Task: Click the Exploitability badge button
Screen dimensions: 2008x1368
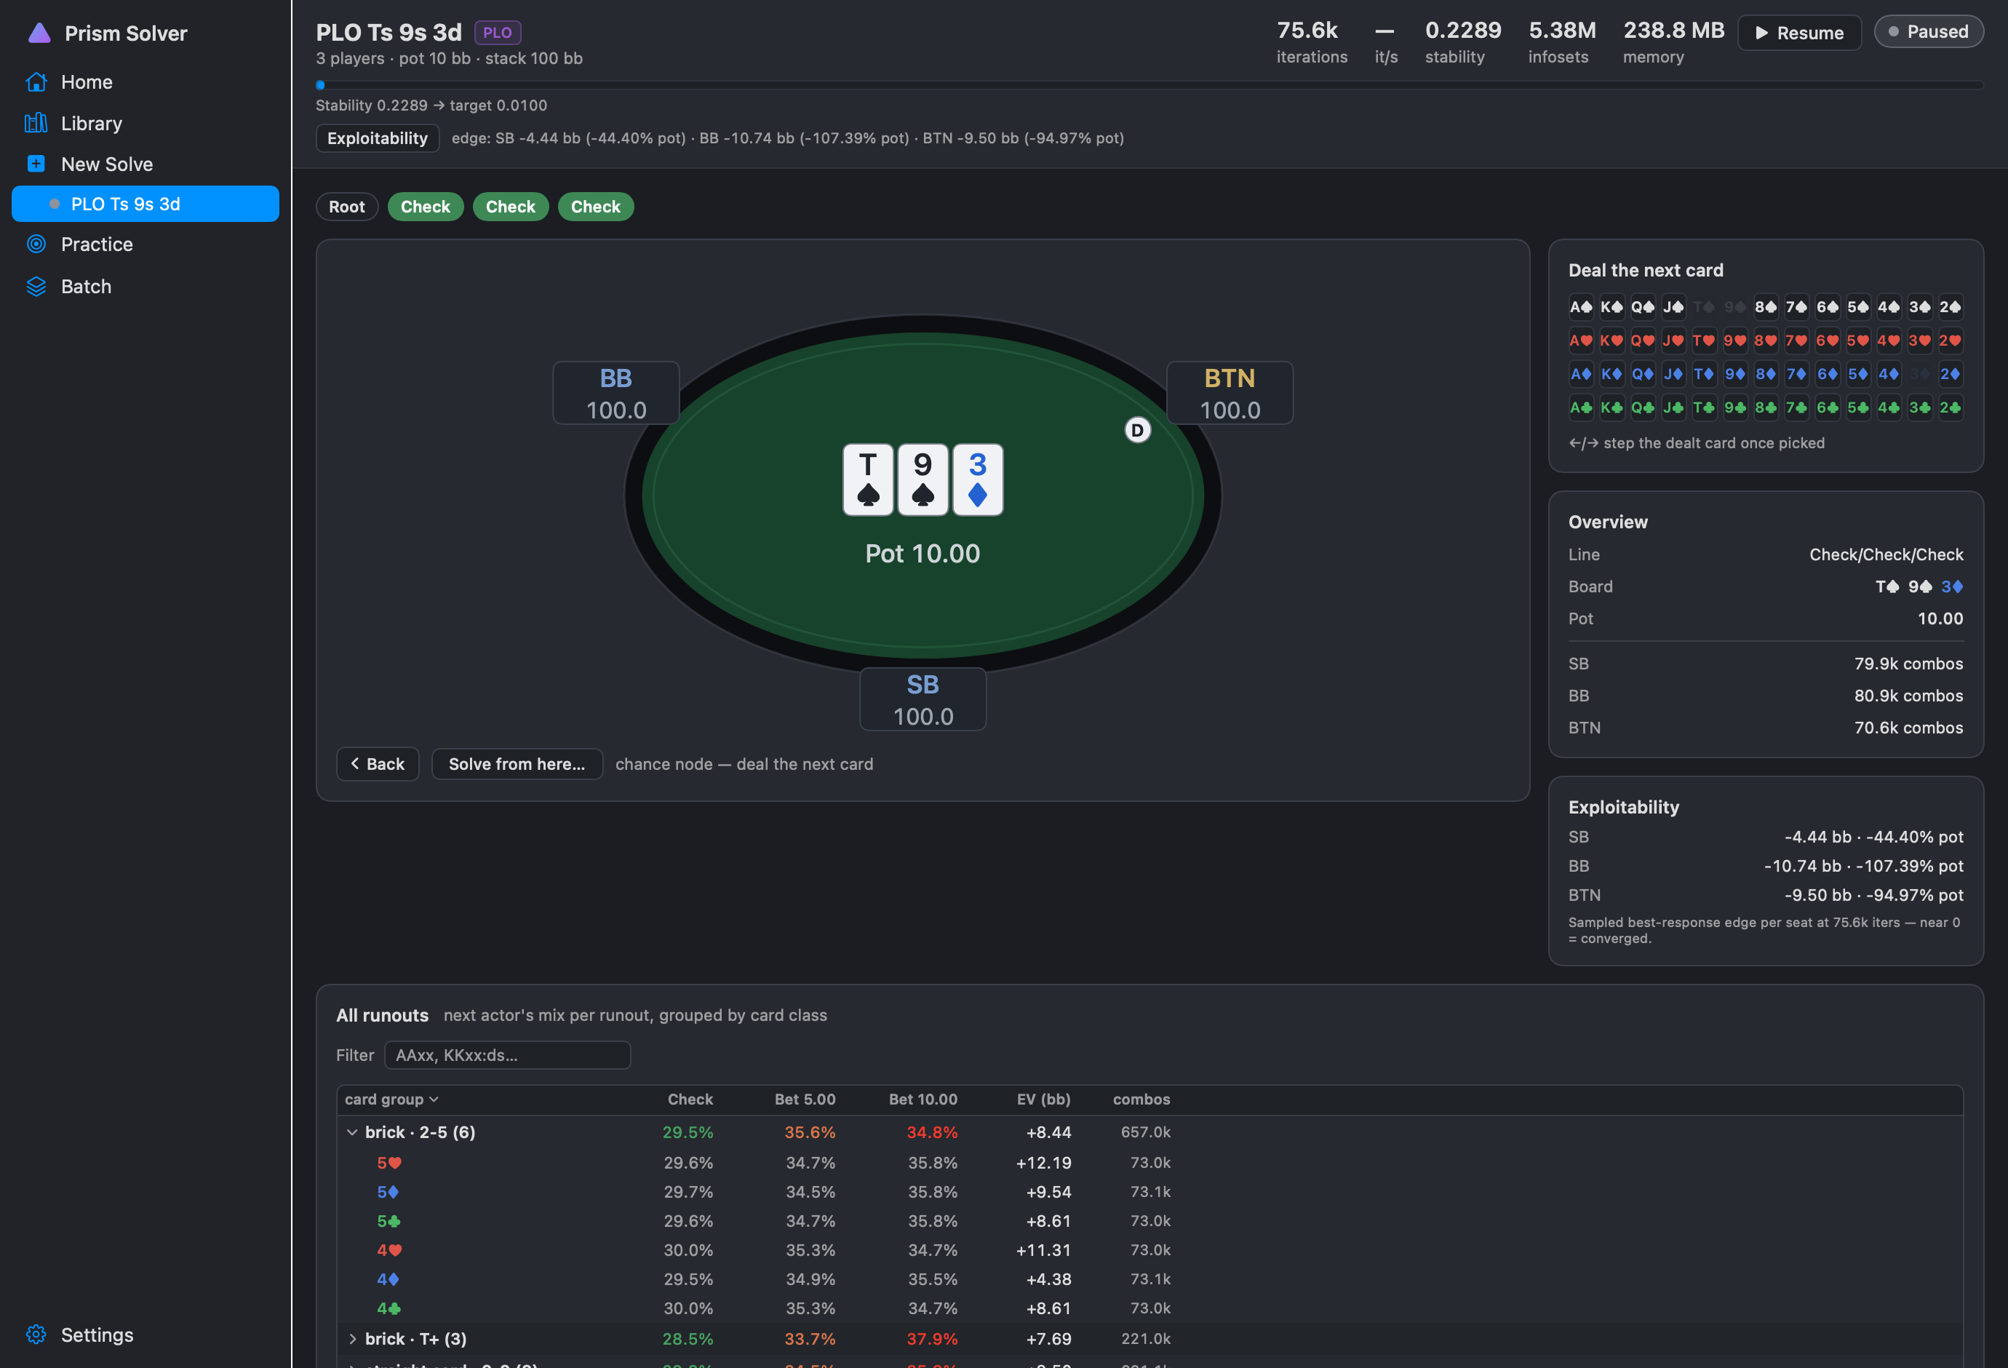Action: pos(378,138)
